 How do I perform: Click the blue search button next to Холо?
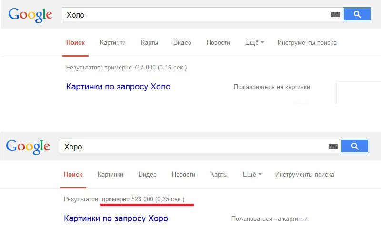click(x=357, y=14)
